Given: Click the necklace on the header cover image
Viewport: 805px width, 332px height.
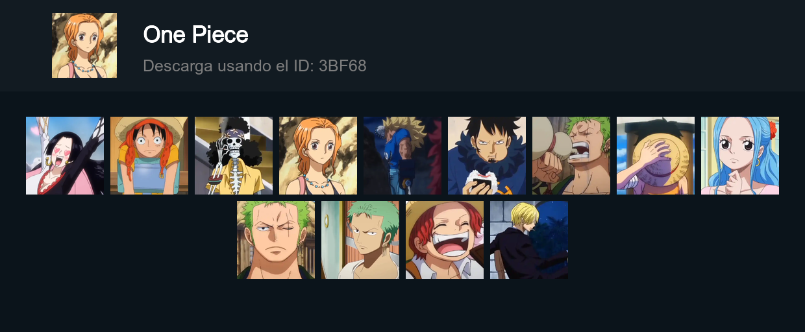Looking at the screenshot, I should point(84,67).
